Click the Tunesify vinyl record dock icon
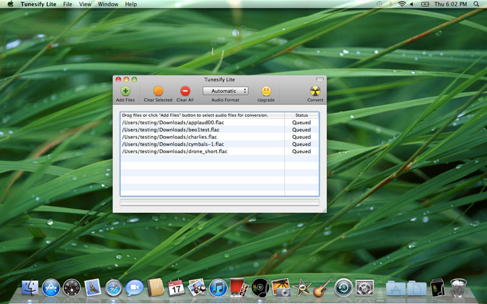487x304 pixels. [260, 288]
